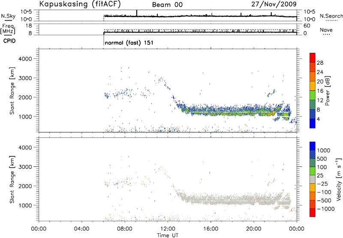Click the '20:00' time tick label
The height and width of the screenshot is (238, 343).
pos(254,229)
